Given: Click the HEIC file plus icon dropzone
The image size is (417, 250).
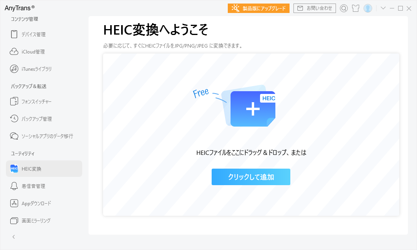Looking at the screenshot, I should 253,108.
